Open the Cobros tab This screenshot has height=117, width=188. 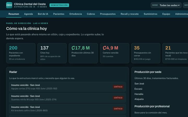91,14
